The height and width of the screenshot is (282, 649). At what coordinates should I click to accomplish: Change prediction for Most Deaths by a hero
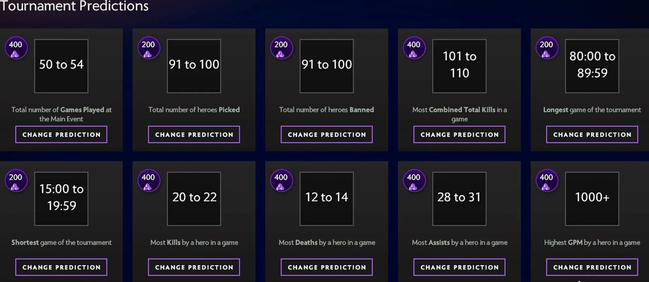pyautogui.click(x=327, y=267)
